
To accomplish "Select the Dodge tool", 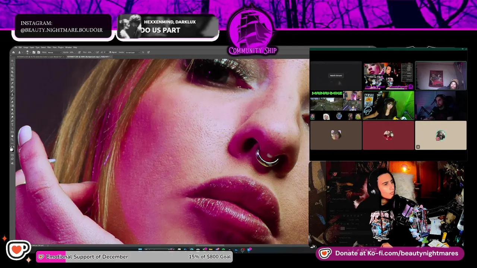I will tap(12, 117).
